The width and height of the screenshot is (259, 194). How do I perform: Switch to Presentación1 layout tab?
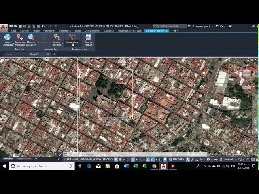24,158
